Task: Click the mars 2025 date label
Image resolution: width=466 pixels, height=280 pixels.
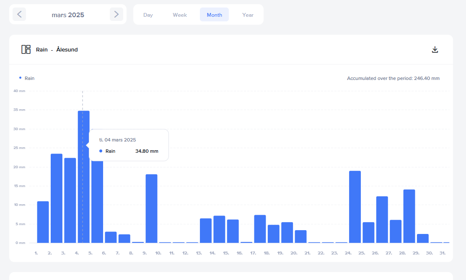Action: 68,15
